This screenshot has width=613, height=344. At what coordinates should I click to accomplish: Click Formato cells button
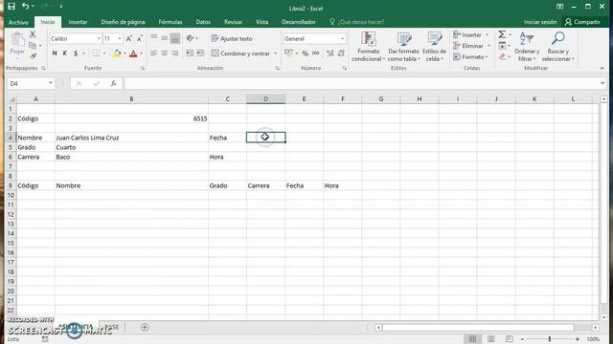[x=470, y=57]
